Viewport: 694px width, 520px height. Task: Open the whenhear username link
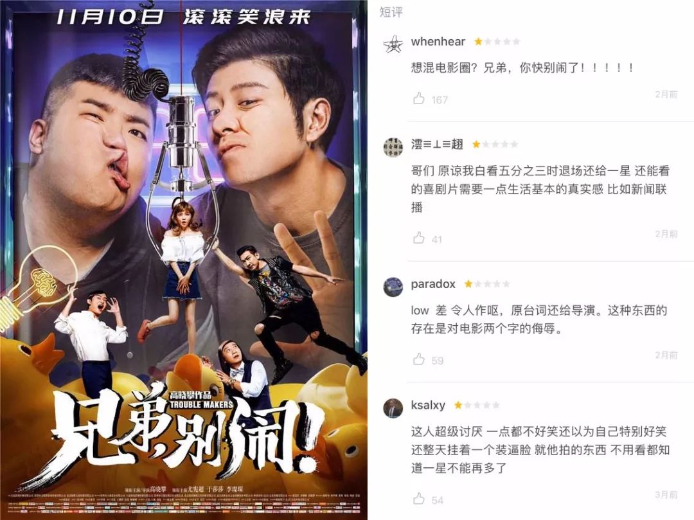click(x=438, y=42)
